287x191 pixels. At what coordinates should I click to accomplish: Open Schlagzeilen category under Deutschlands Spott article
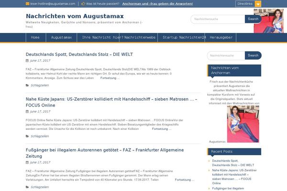click(40, 85)
